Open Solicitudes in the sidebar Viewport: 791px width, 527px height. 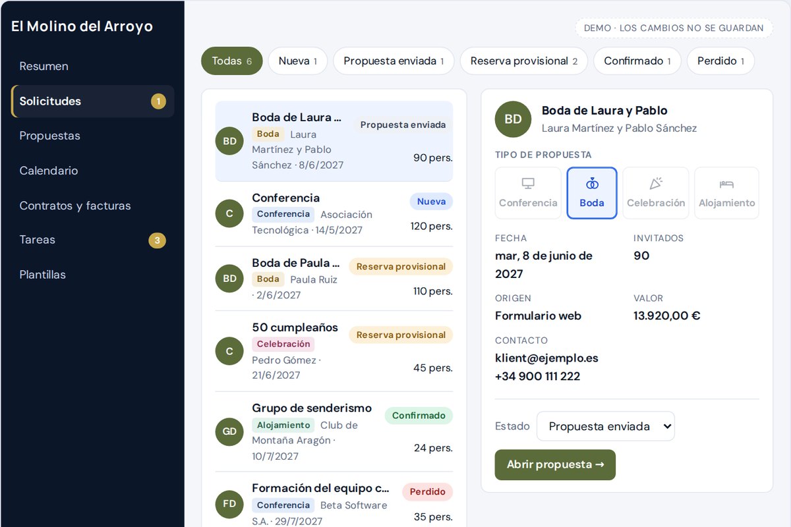click(93, 101)
